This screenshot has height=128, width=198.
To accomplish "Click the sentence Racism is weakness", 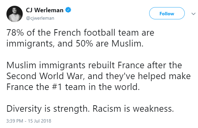I will [x=133, y=109].
